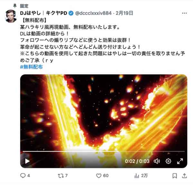
Task: Seek along the video progress bar
Action: coord(104,151)
